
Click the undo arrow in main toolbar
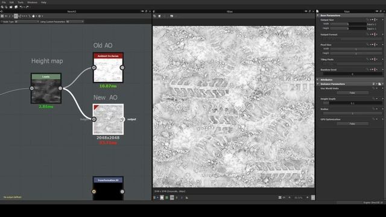coord(21,7)
